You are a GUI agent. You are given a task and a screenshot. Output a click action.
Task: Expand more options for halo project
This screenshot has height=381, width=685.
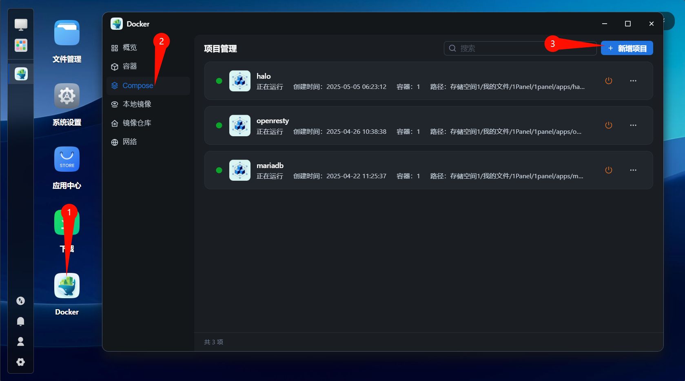[633, 81]
